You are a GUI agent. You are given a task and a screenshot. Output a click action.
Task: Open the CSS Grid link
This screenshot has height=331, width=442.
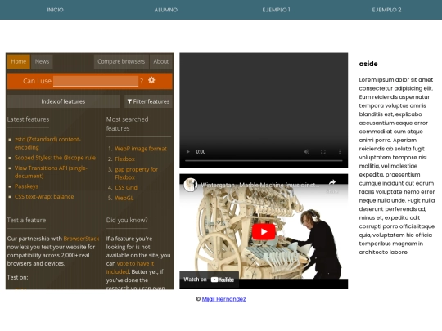point(126,187)
